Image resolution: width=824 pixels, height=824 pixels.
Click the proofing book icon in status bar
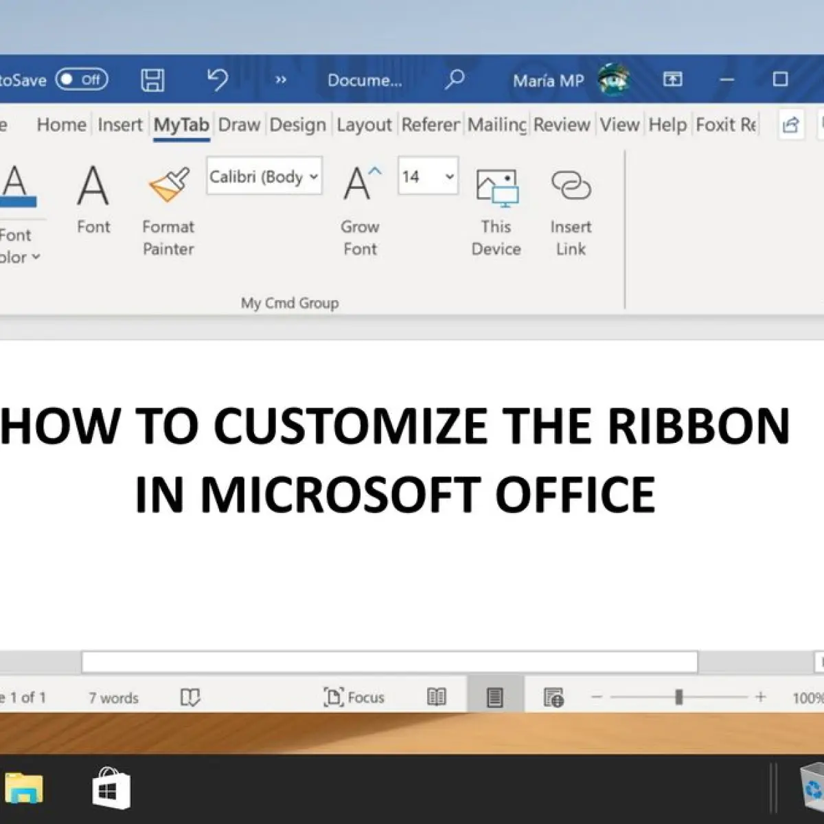[x=190, y=698]
